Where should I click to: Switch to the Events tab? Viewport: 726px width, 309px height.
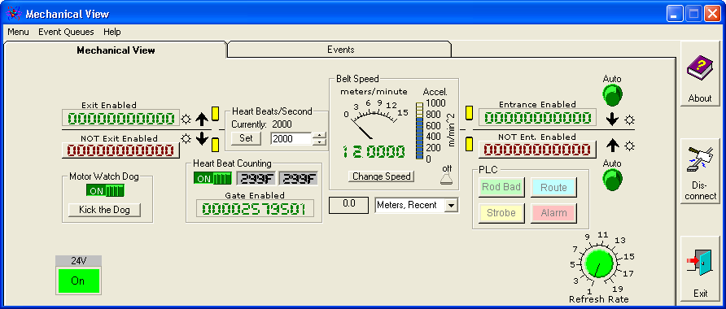340,50
